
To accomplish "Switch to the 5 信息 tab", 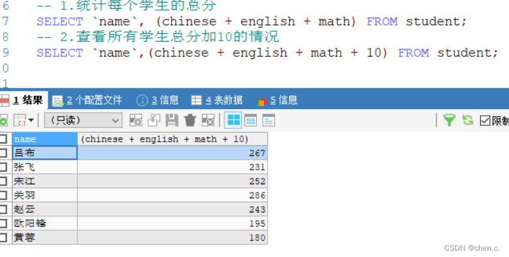I will [276, 100].
